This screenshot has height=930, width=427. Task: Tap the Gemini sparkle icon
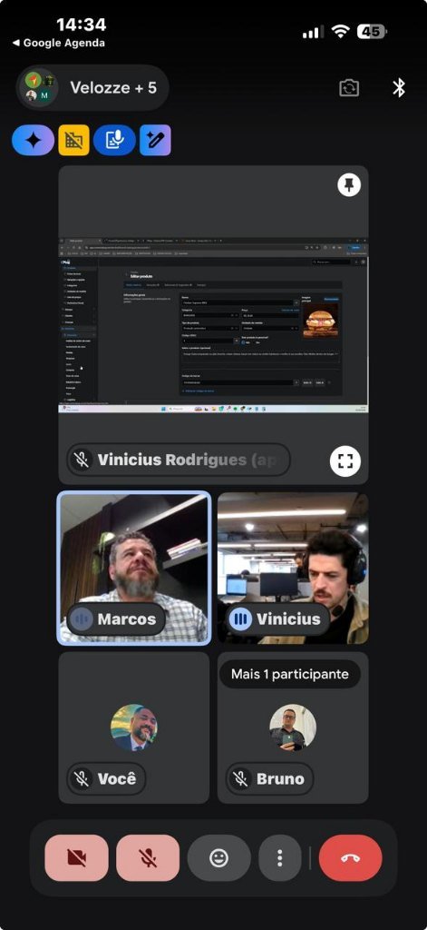point(34,140)
